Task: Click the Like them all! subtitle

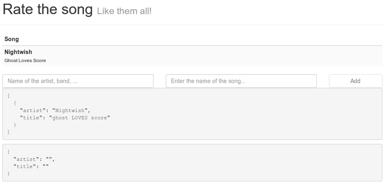Action: tap(124, 11)
